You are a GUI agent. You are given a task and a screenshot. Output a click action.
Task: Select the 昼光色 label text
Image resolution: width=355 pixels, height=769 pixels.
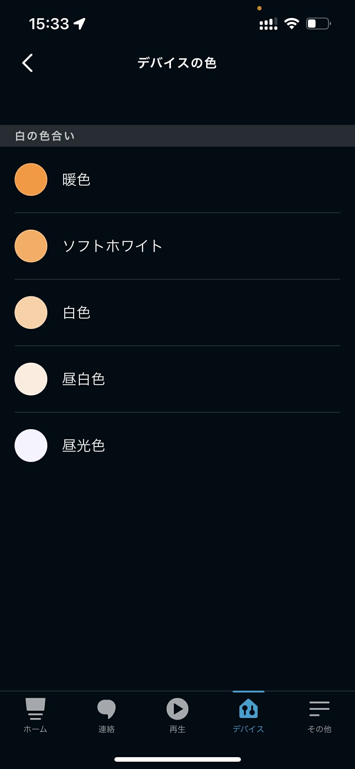click(83, 446)
